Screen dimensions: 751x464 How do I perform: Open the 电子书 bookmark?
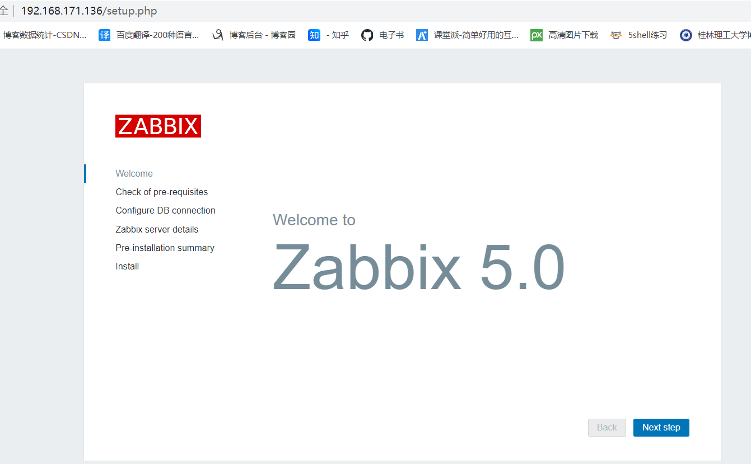(391, 35)
